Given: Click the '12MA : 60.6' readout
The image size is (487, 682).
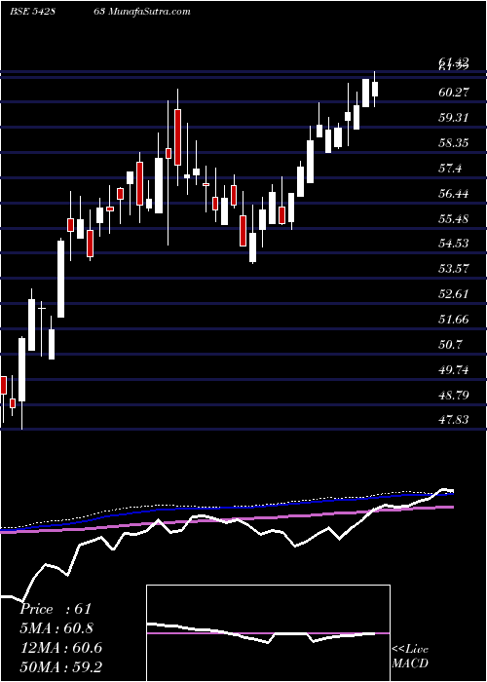Looking at the screenshot, I should click(x=60, y=648).
